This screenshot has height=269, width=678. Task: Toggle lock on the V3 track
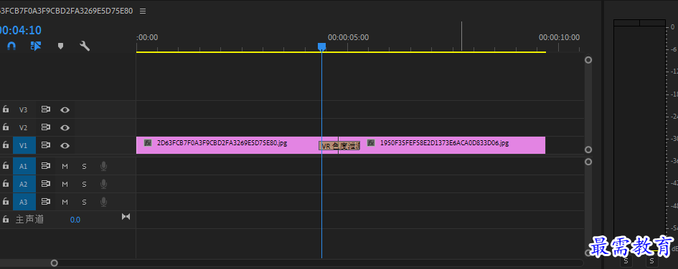coord(6,109)
